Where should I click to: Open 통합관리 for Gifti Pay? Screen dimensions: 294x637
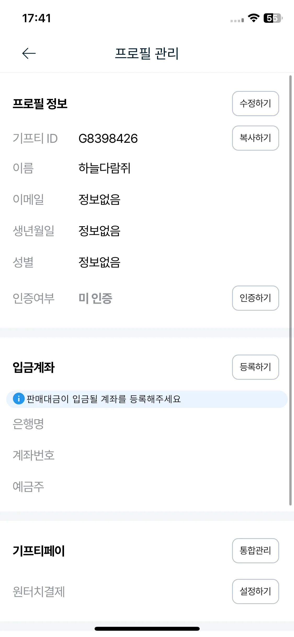pyautogui.click(x=255, y=551)
